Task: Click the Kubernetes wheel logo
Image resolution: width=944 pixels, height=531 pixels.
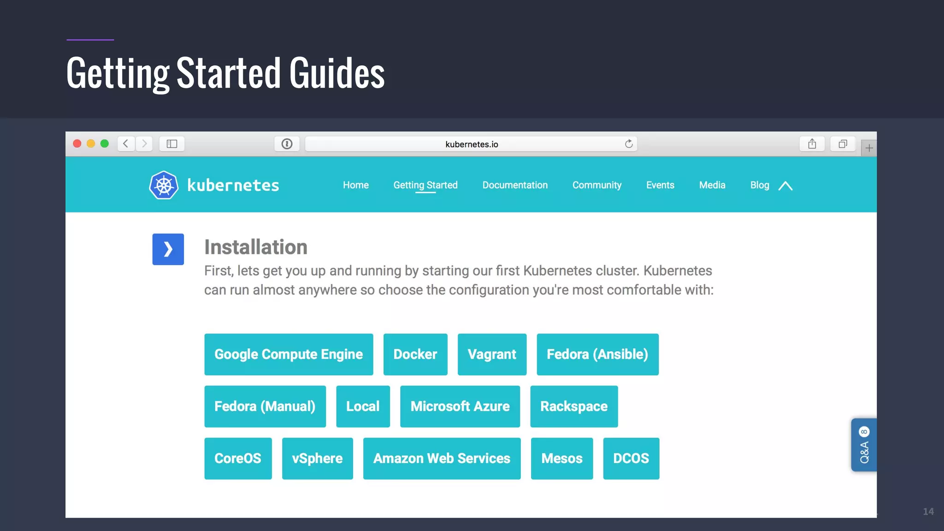Action: [x=164, y=185]
